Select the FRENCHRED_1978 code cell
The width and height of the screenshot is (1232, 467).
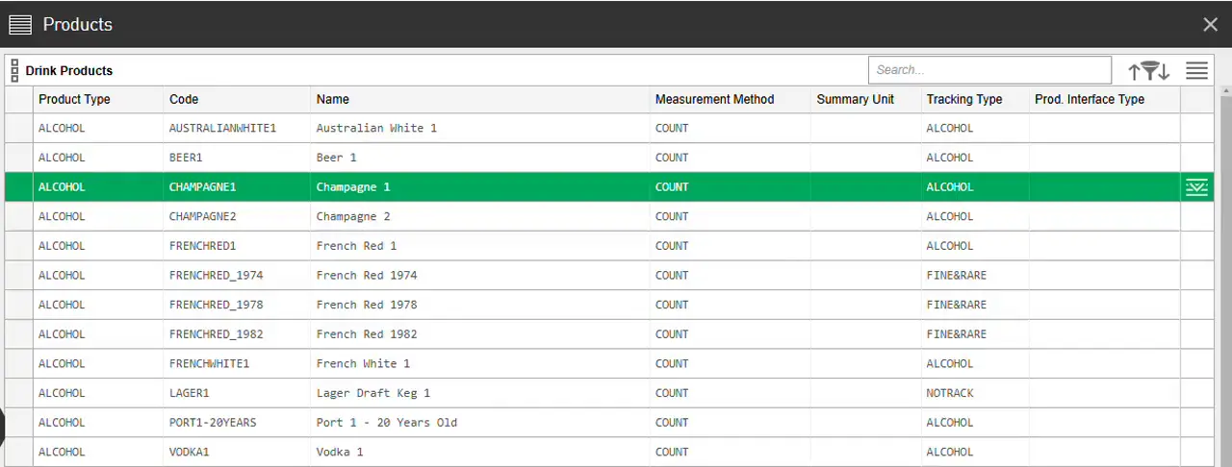pyautogui.click(x=237, y=305)
